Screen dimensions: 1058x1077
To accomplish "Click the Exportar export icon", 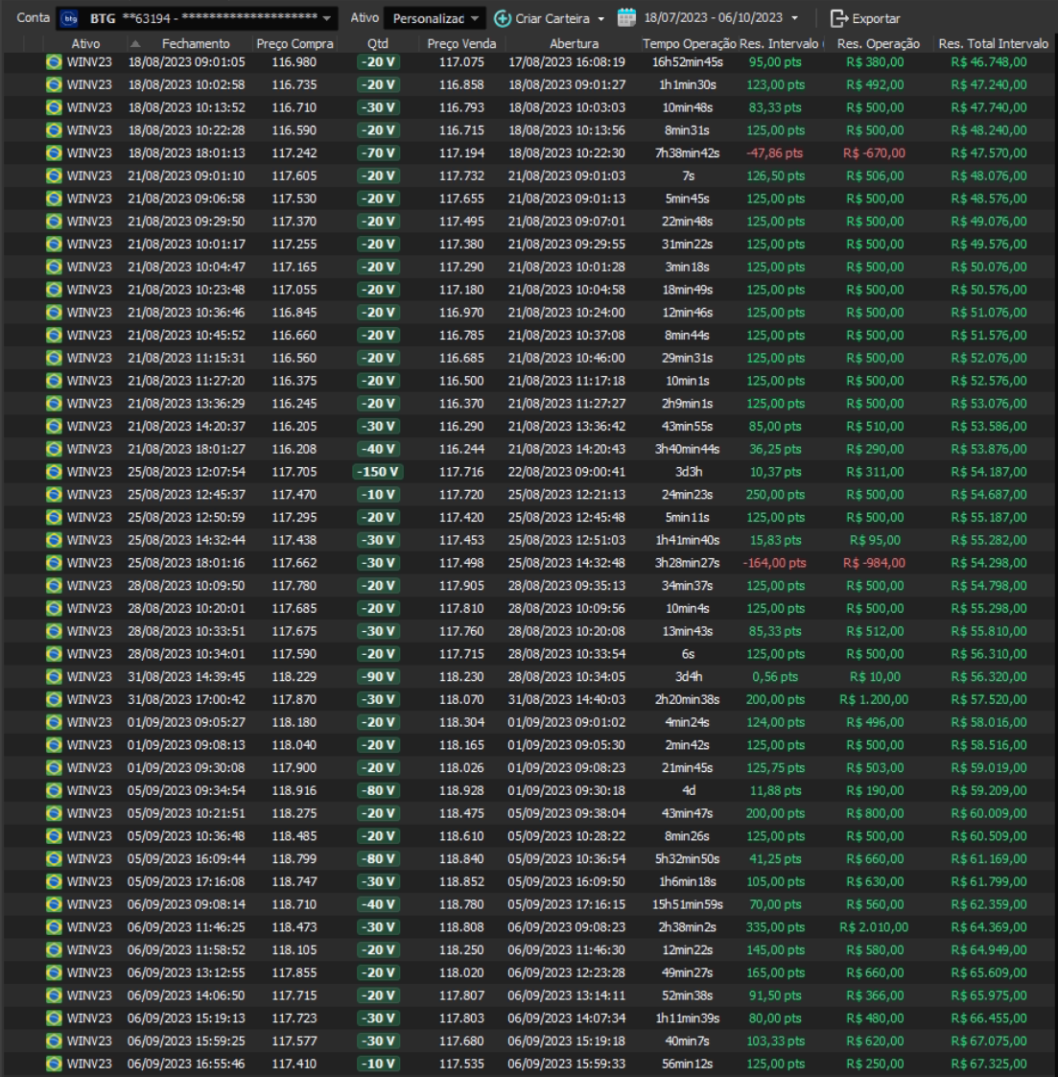I will [839, 18].
